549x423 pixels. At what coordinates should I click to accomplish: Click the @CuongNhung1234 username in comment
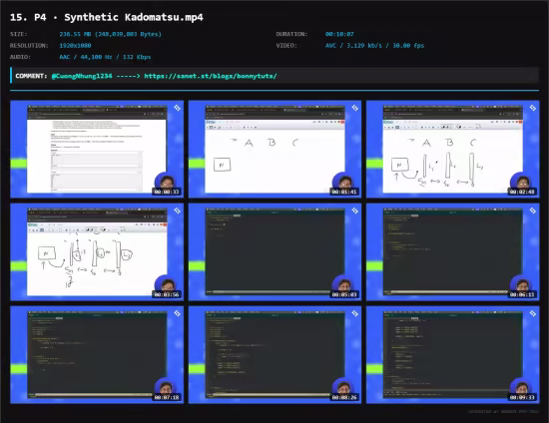82,76
